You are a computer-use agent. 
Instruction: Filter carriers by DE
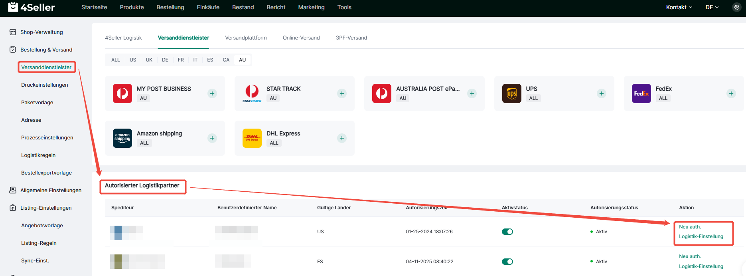165,60
